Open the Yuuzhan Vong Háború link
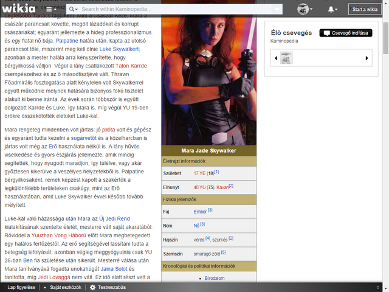 pos(59,235)
